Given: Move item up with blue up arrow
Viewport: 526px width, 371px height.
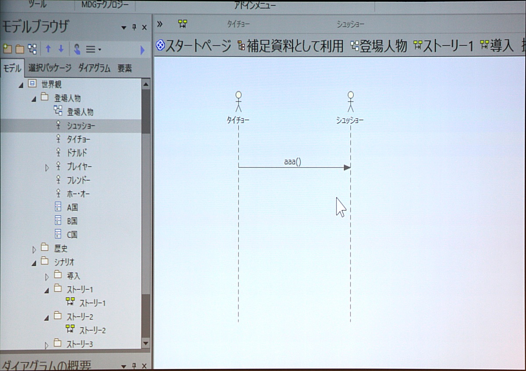Looking at the screenshot, I should click(x=48, y=49).
